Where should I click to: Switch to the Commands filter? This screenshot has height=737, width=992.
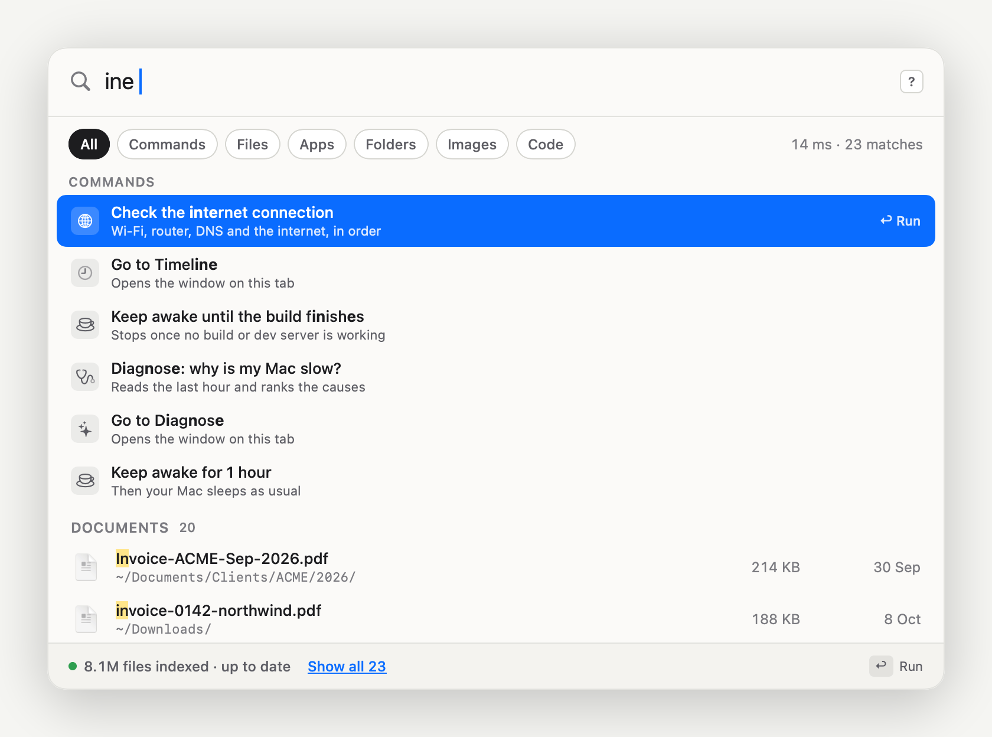[x=167, y=144]
